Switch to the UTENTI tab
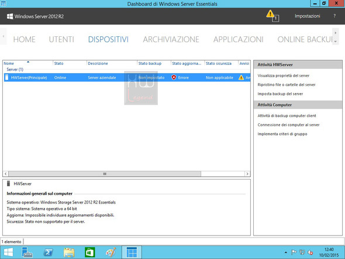The image size is (345, 259). click(x=61, y=39)
